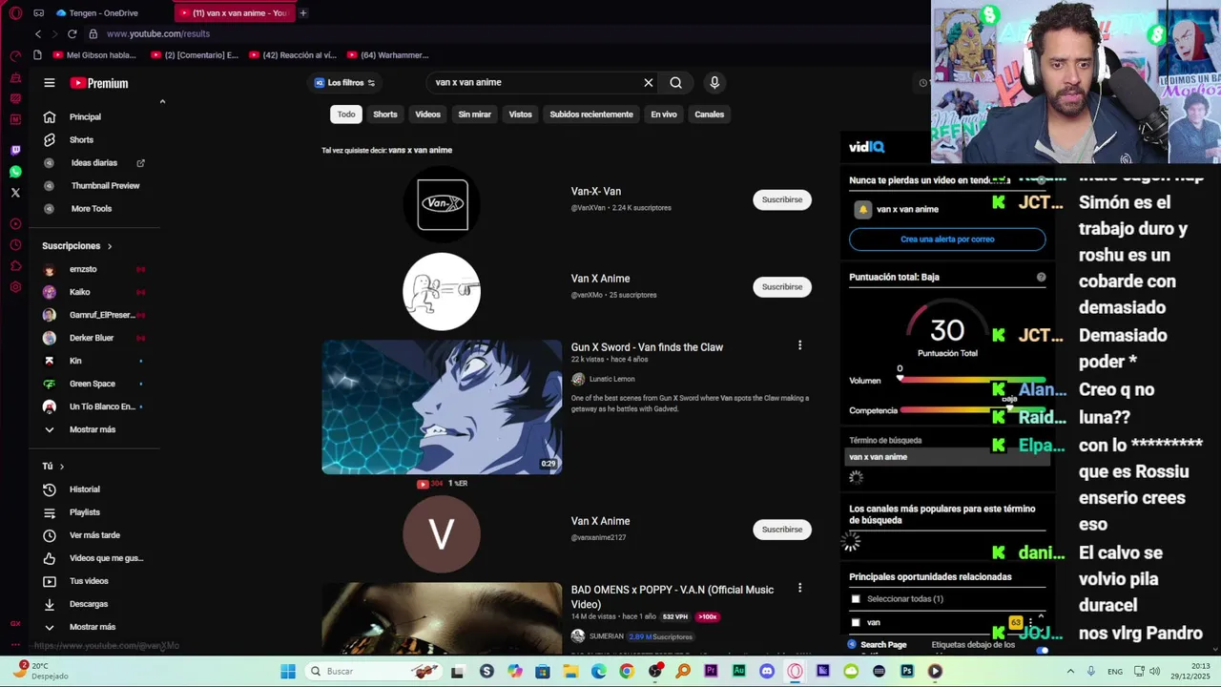Viewport: 1221px width, 687px height.
Task: Click the YouTube Premium logo
Action: 99,83
